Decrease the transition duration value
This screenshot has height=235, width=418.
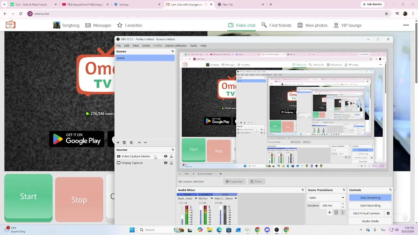343,207
